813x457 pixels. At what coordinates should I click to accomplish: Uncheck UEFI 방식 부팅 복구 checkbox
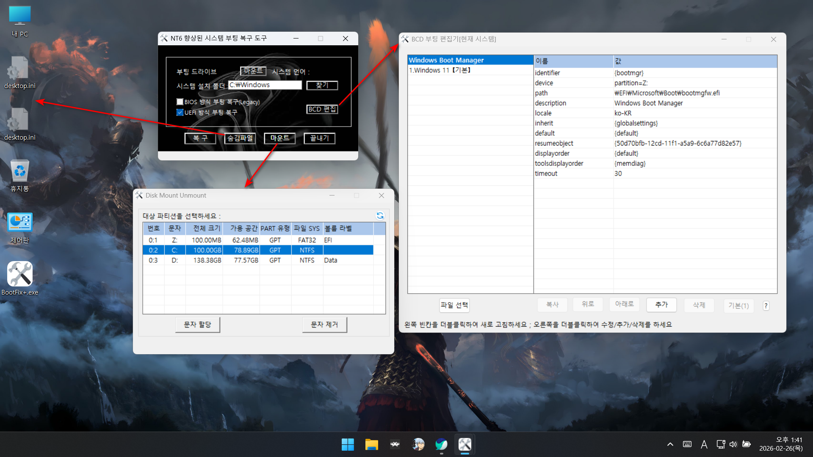pyautogui.click(x=180, y=112)
